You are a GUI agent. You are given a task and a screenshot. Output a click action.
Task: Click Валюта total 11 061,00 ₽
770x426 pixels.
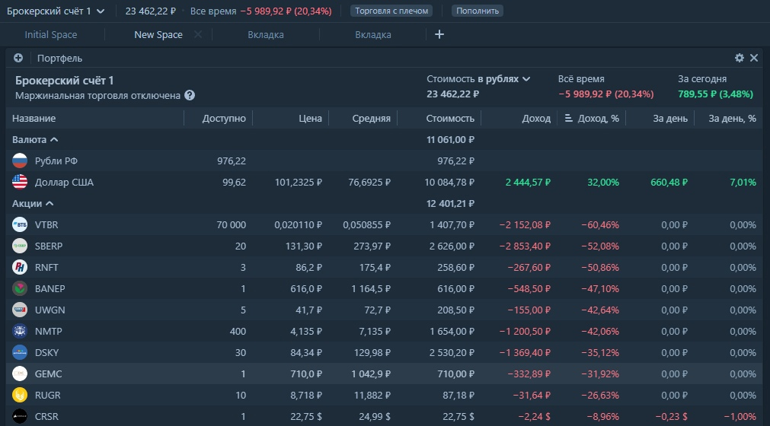click(x=450, y=140)
